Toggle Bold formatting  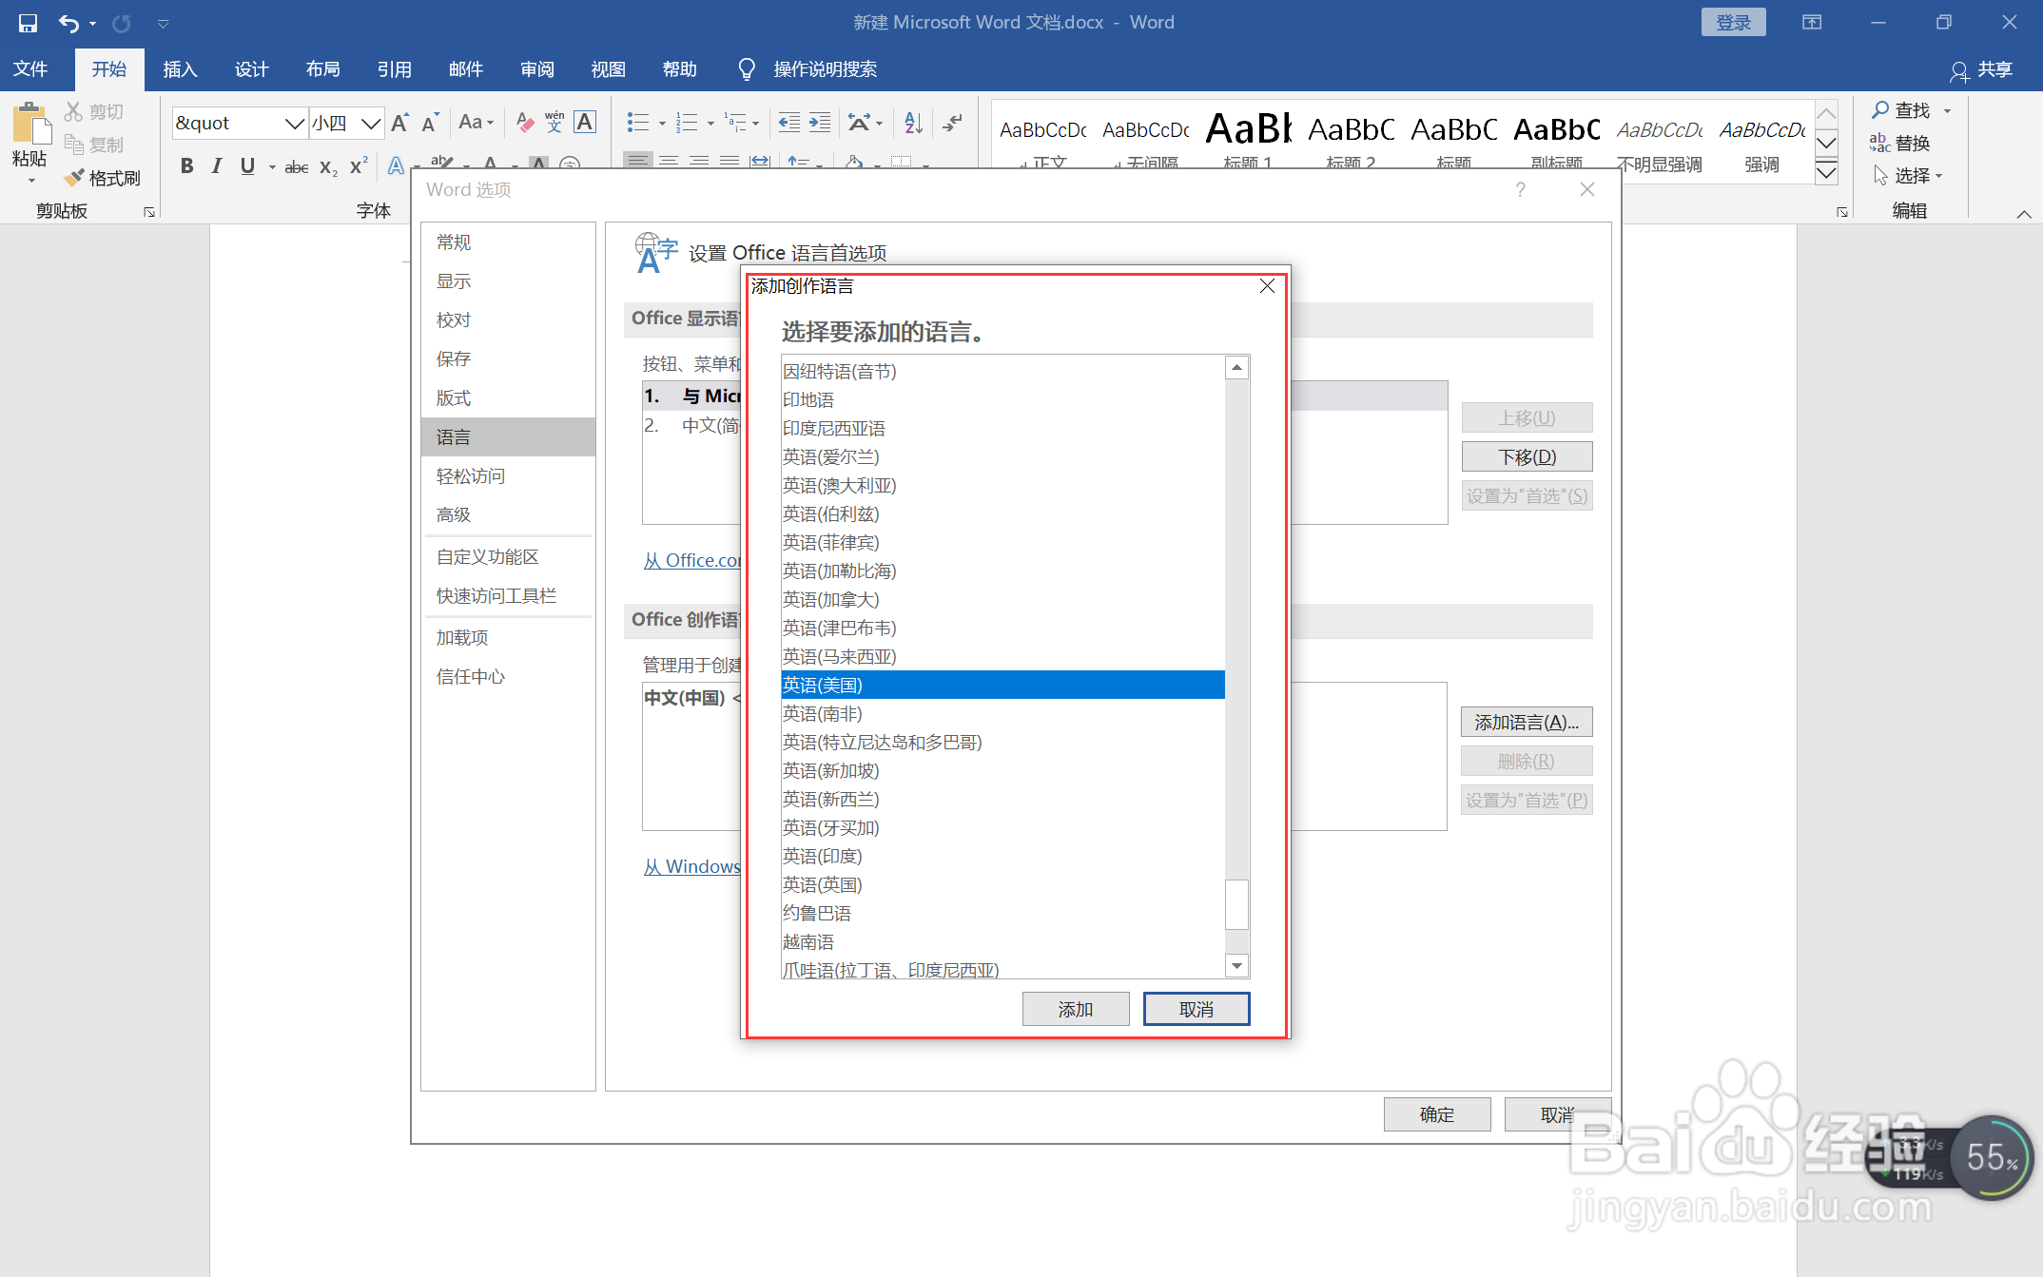(x=186, y=166)
